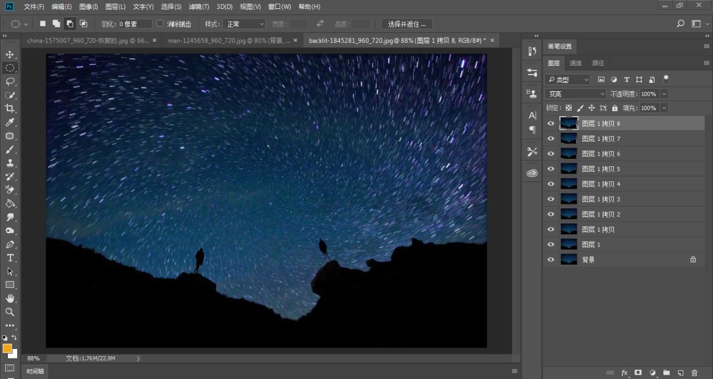The image size is (713, 379).
Task: Open the 类型 layer filter dropdown
Action: point(568,80)
